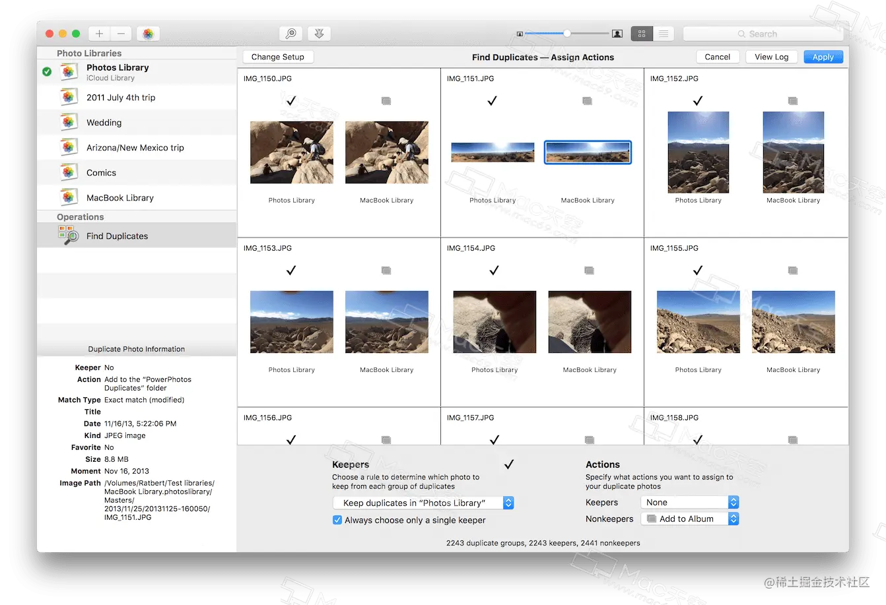Select IMG_1155 MacBook Library thumbnail
The image size is (886, 605).
(794, 322)
